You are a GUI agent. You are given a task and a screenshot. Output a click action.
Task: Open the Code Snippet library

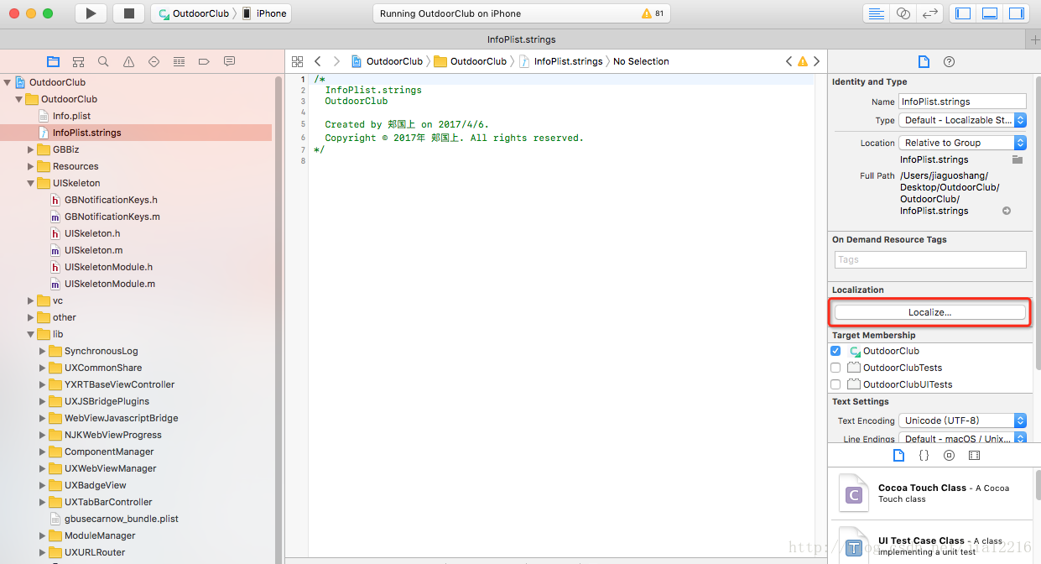(x=924, y=456)
